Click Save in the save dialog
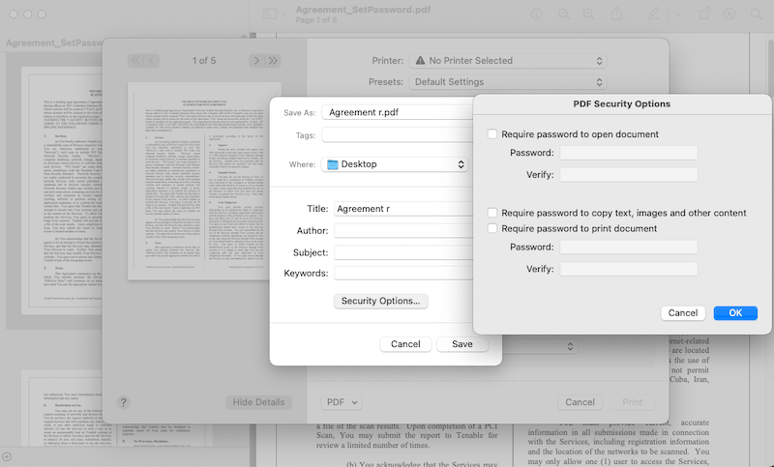This screenshot has height=467, width=774. [462, 344]
